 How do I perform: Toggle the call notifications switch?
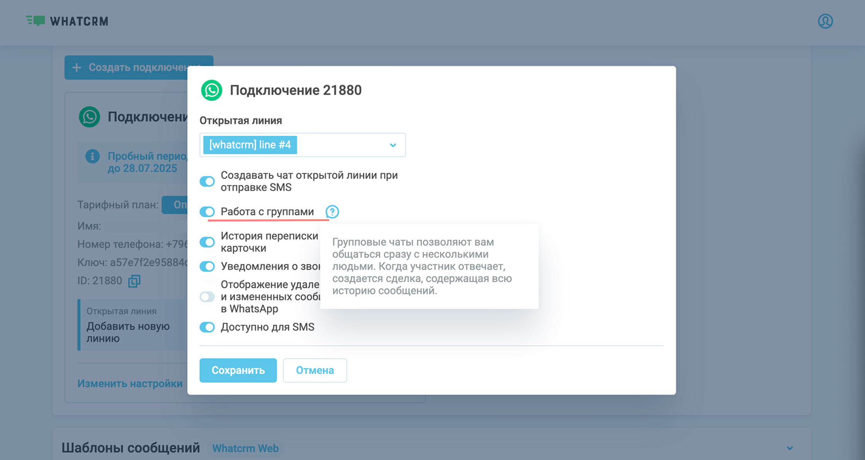click(207, 266)
